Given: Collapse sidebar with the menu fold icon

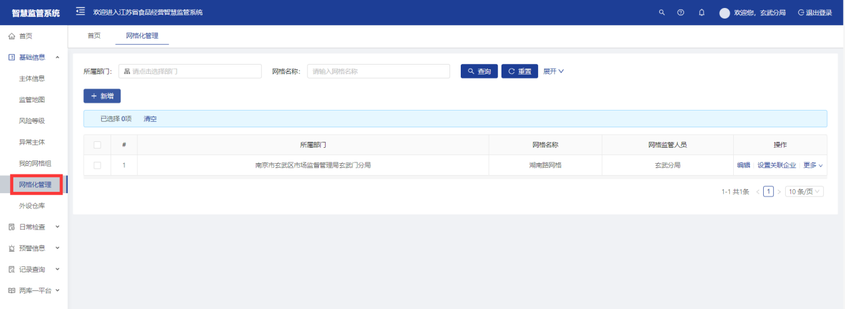Looking at the screenshot, I should click(81, 12).
